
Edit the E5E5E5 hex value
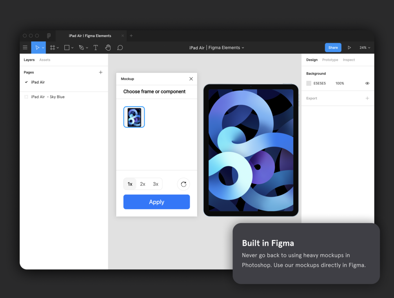coord(320,83)
